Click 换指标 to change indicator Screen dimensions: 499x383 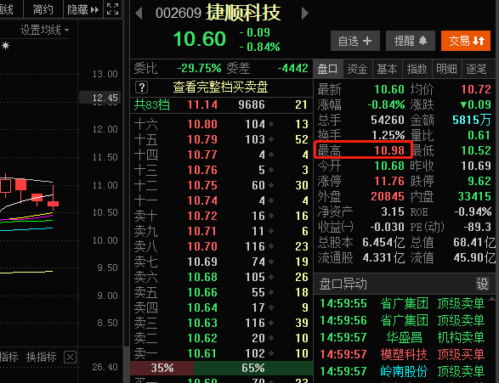pos(42,357)
